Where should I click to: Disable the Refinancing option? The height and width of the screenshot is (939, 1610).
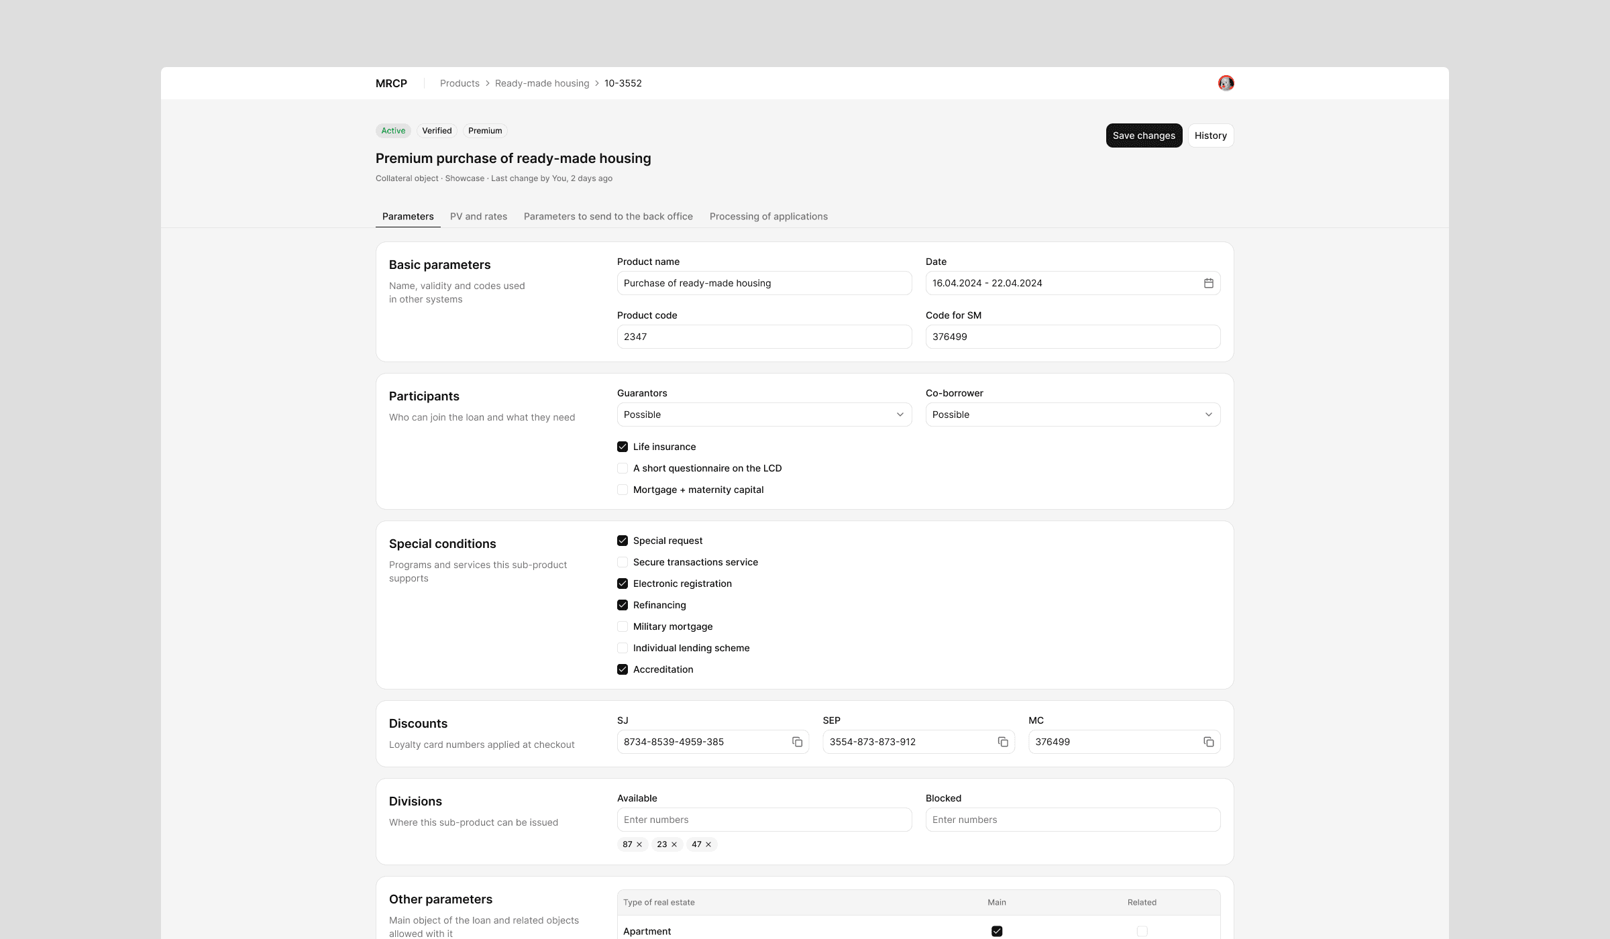(x=623, y=605)
